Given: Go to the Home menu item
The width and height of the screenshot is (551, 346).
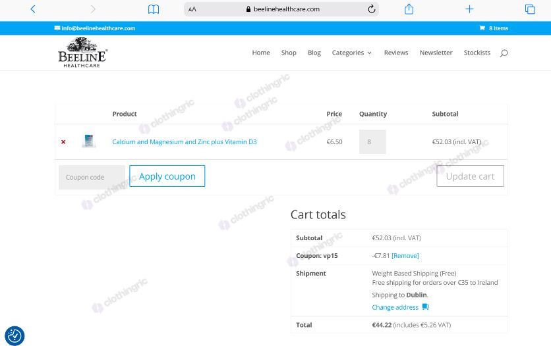Looking at the screenshot, I should pyautogui.click(x=261, y=53).
